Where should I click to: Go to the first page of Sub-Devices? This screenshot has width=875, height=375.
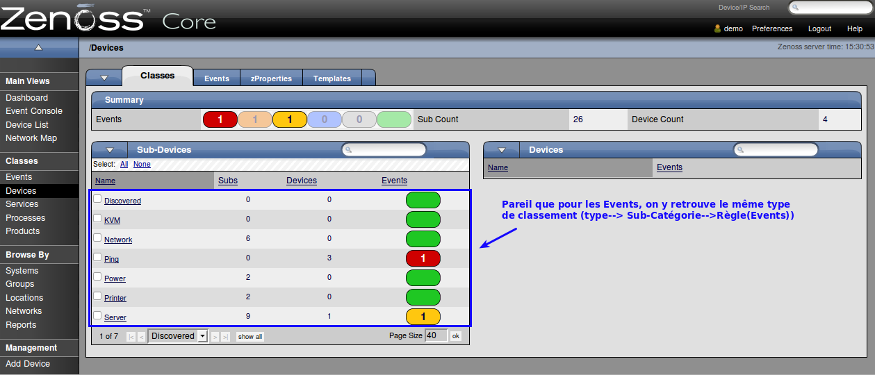coord(131,337)
